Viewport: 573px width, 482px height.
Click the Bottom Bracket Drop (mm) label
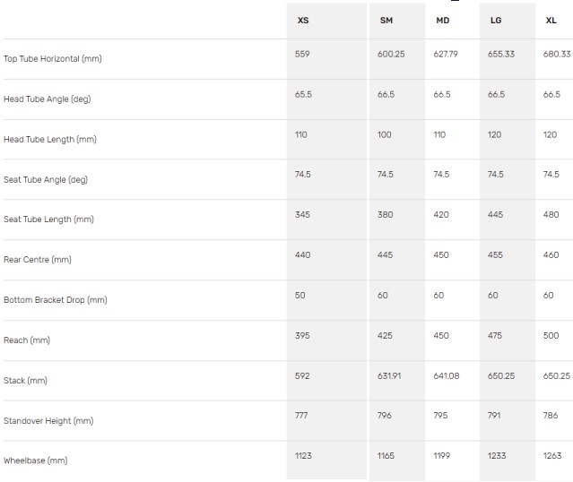[x=56, y=300]
